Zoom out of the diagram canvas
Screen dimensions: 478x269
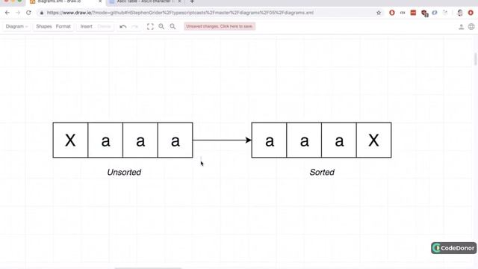click(x=173, y=27)
